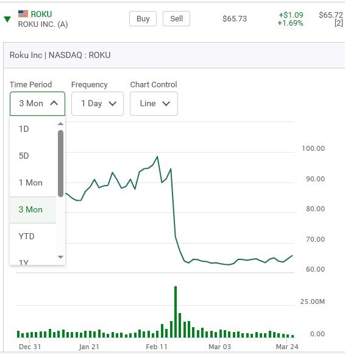Select the 1D time period option
Screen dimensions: 345x354
coord(33,129)
